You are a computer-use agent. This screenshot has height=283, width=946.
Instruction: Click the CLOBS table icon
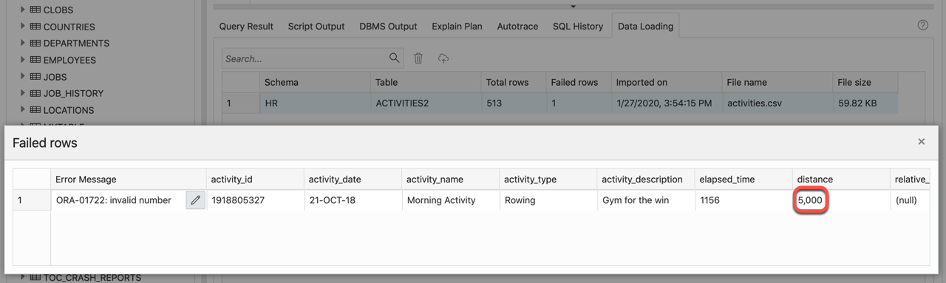[35, 10]
